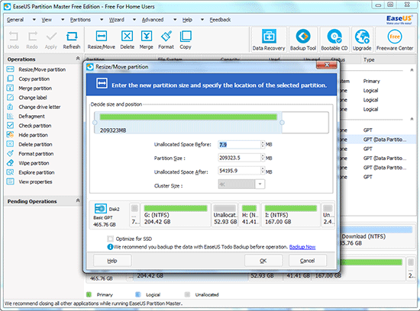Click the Unallocated Space After field
420x311 pixels.
[x=239, y=171]
